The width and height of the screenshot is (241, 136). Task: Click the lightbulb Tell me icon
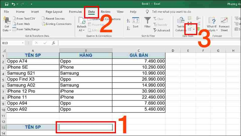[147, 12]
